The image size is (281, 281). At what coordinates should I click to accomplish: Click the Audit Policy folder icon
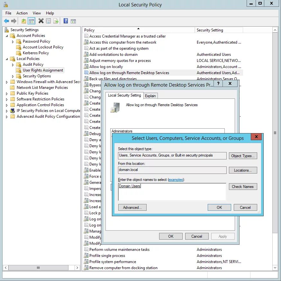[x=19, y=64]
